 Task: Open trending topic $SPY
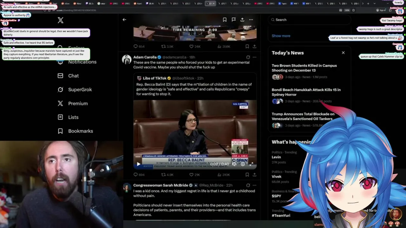(277, 196)
